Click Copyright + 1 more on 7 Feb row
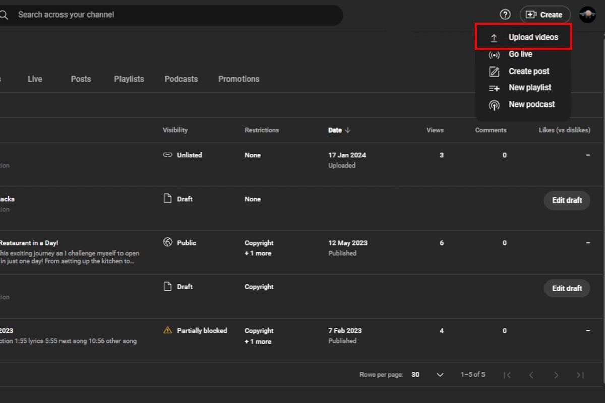605x403 pixels. pos(259,336)
